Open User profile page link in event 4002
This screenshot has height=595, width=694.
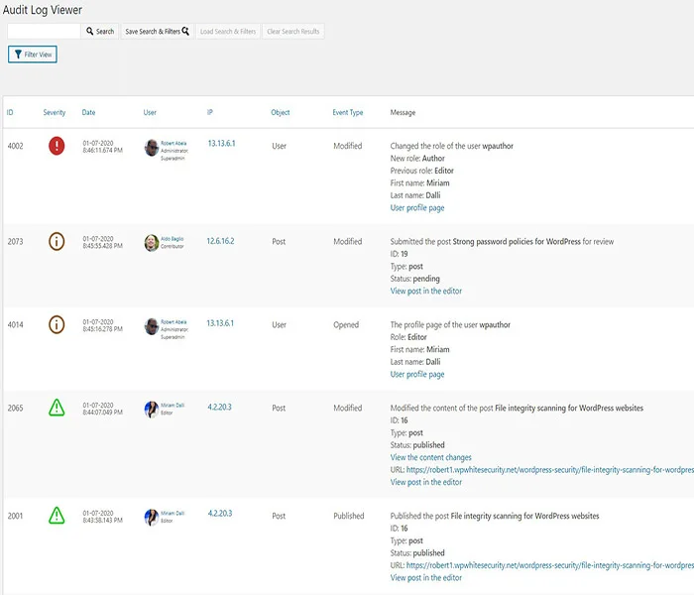[x=417, y=208]
